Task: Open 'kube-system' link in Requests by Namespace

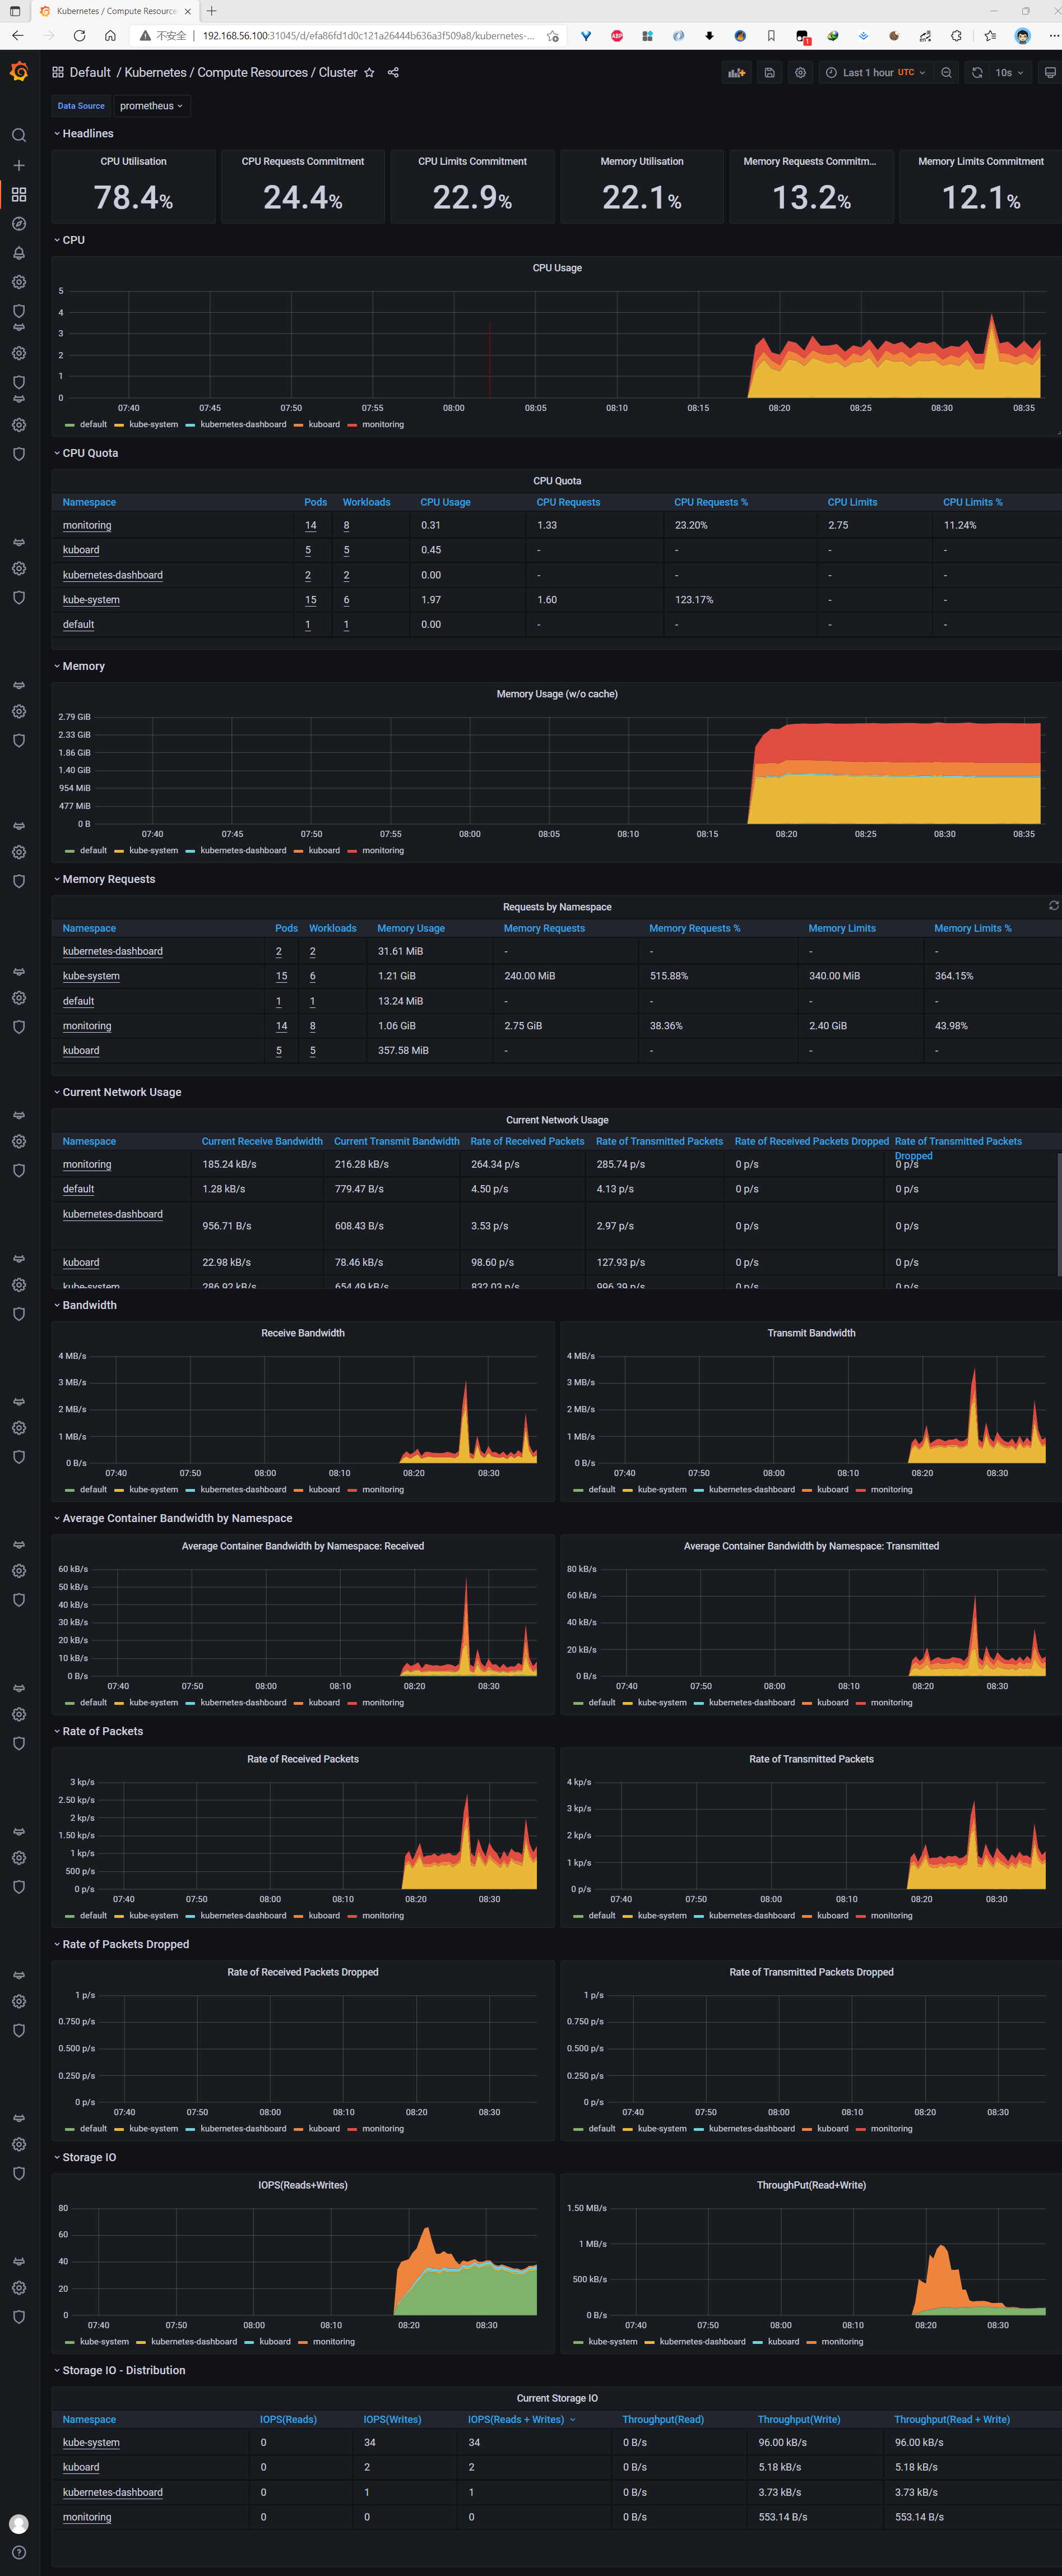Action: tap(91, 976)
